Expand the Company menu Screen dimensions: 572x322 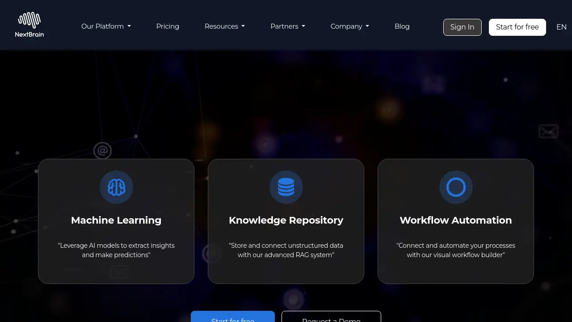(349, 26)
